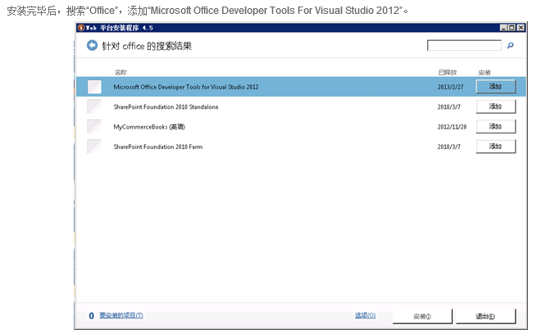The image size is (555, 334).
Task: Open the 选项(O) options link
Action: [366, 315]
